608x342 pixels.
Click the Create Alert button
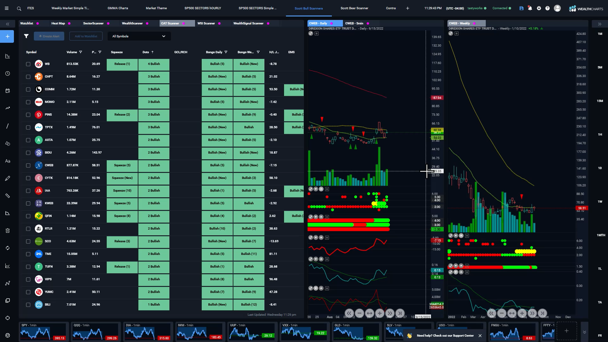49,36
